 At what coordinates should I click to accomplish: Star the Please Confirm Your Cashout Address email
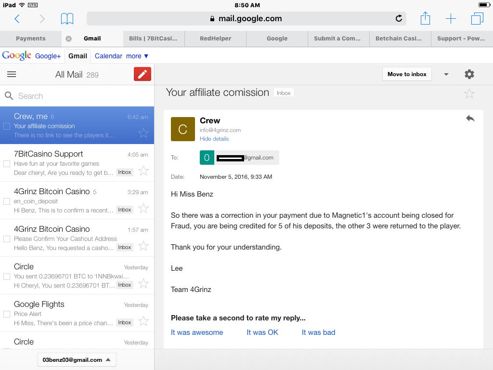(143, 246)
